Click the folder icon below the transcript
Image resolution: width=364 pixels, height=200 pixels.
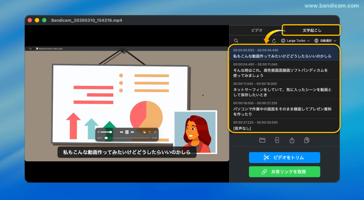coord(262,140)
